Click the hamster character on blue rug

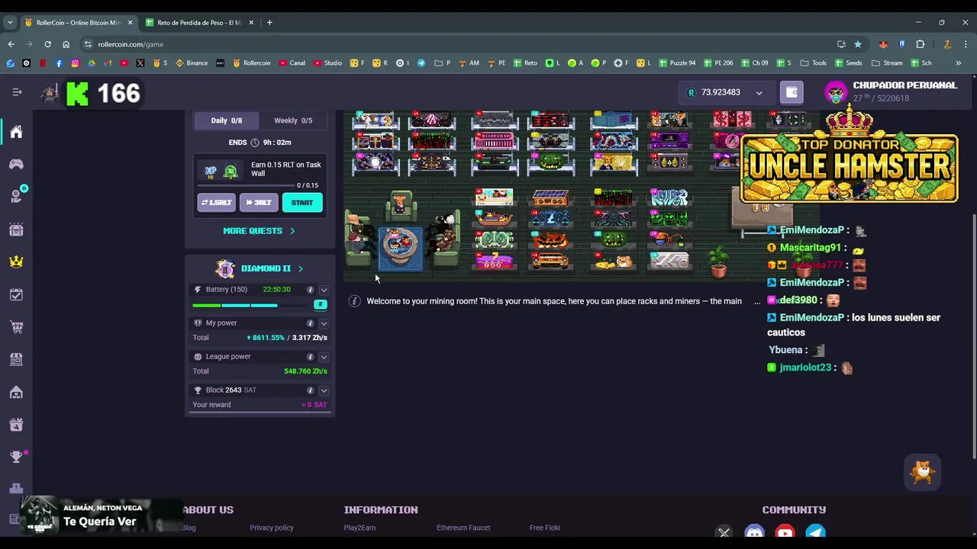click(x=400, y=244)
